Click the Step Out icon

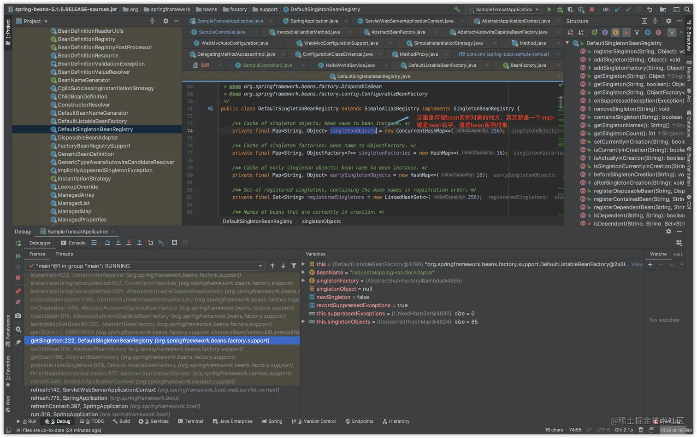[x=139, y=243]
